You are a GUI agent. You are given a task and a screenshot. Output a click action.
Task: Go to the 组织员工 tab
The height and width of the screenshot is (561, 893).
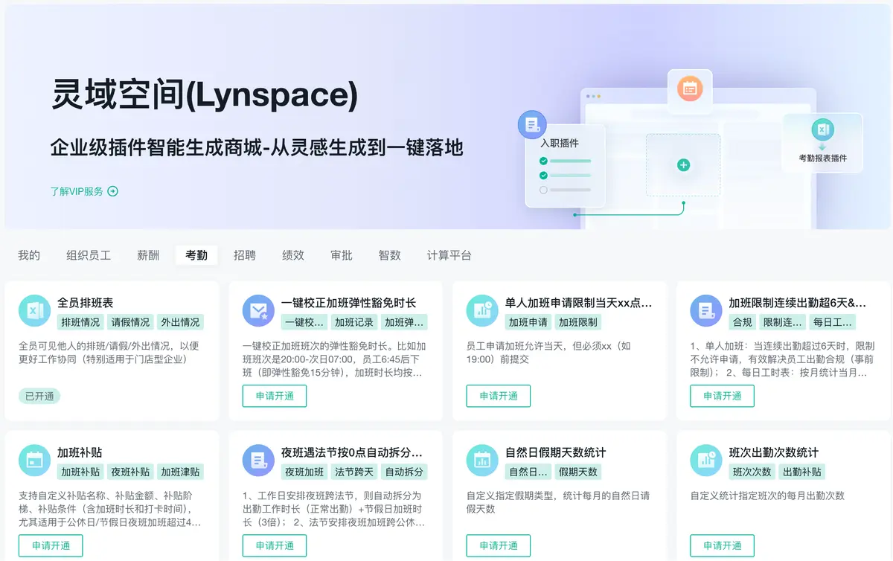point(89,255)
